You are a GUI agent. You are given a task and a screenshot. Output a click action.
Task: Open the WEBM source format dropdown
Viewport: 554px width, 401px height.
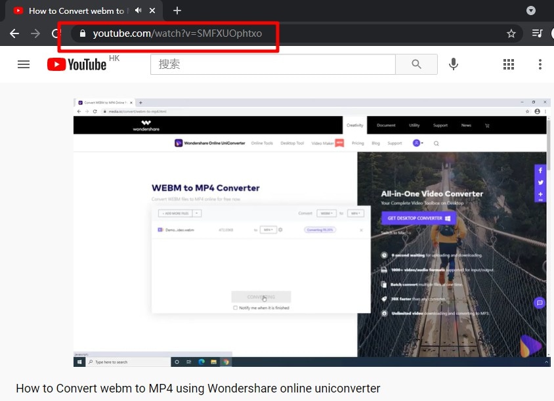(x=326, y=213)
